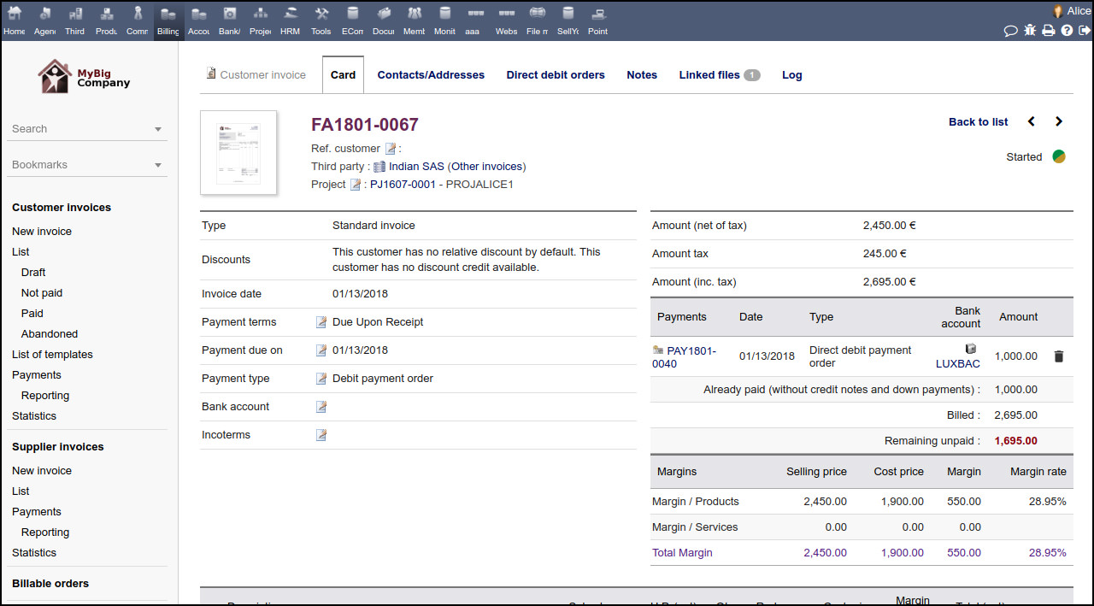1094x606 pixels.
Task: Open the HRM module in top bar
Action: tap(291, 20)
